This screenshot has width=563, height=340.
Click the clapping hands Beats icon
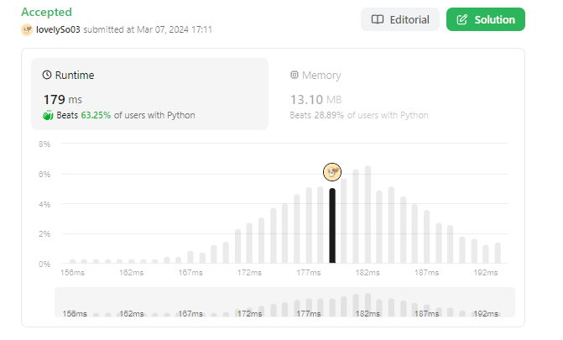48,115
